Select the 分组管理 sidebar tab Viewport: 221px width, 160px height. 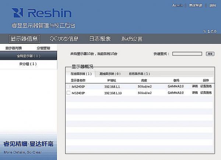coord(43,48)
